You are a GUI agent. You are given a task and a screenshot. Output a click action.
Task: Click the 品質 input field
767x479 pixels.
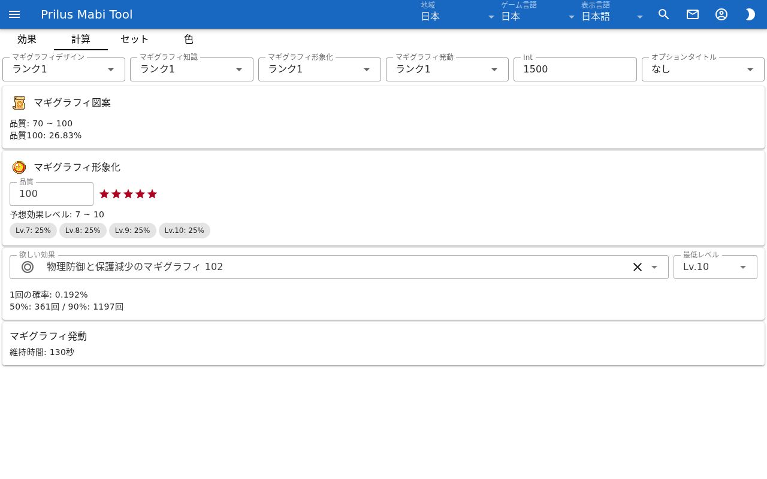[52, 194]
